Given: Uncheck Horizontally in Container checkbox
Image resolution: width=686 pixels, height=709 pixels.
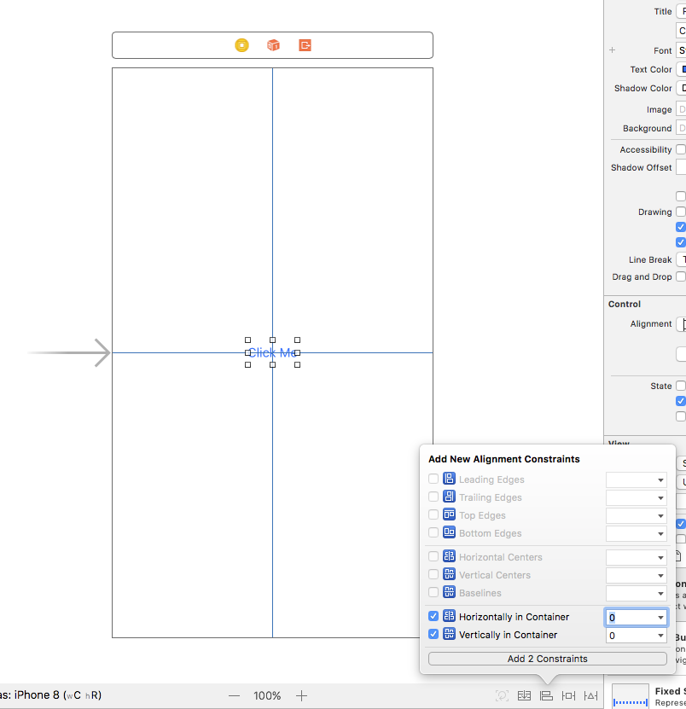Looking at the screenshot, I should pyautogui.click(x=433, y=616).
